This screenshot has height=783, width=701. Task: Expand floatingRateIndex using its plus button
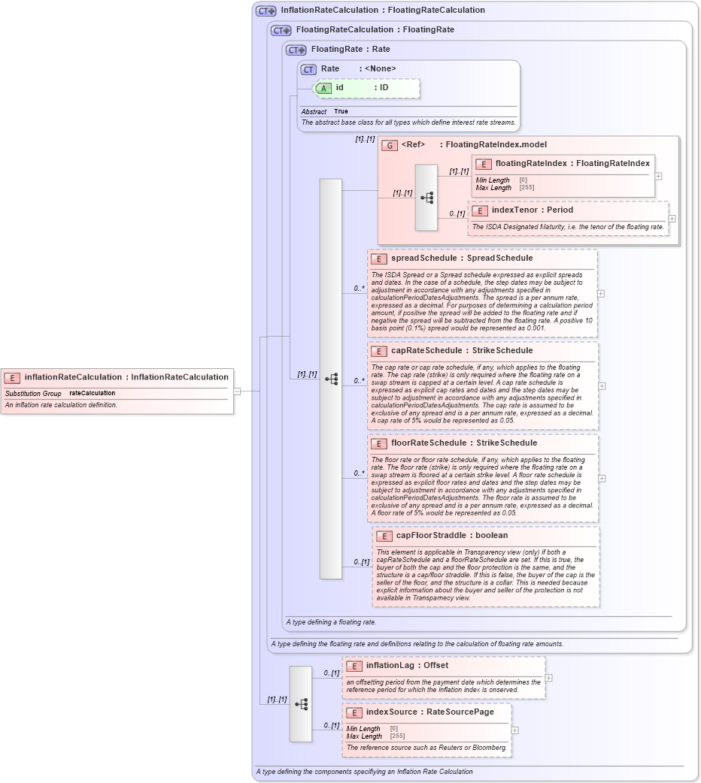tap(658, 175)
